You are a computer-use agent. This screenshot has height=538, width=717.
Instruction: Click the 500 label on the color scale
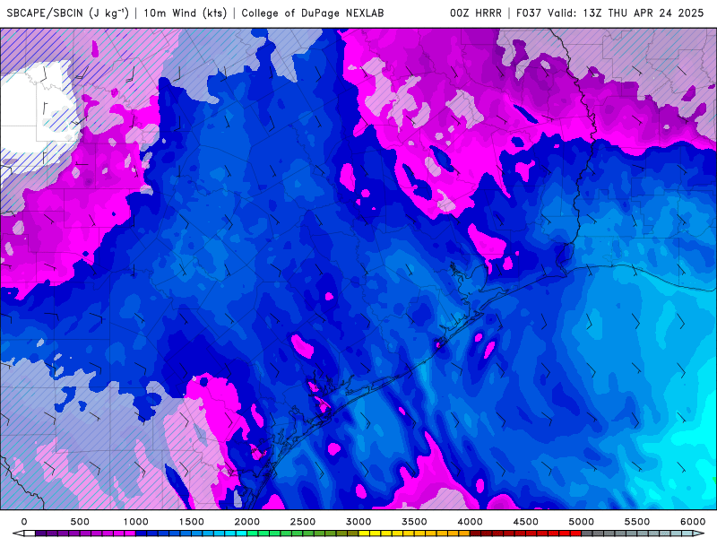[80, 522]
